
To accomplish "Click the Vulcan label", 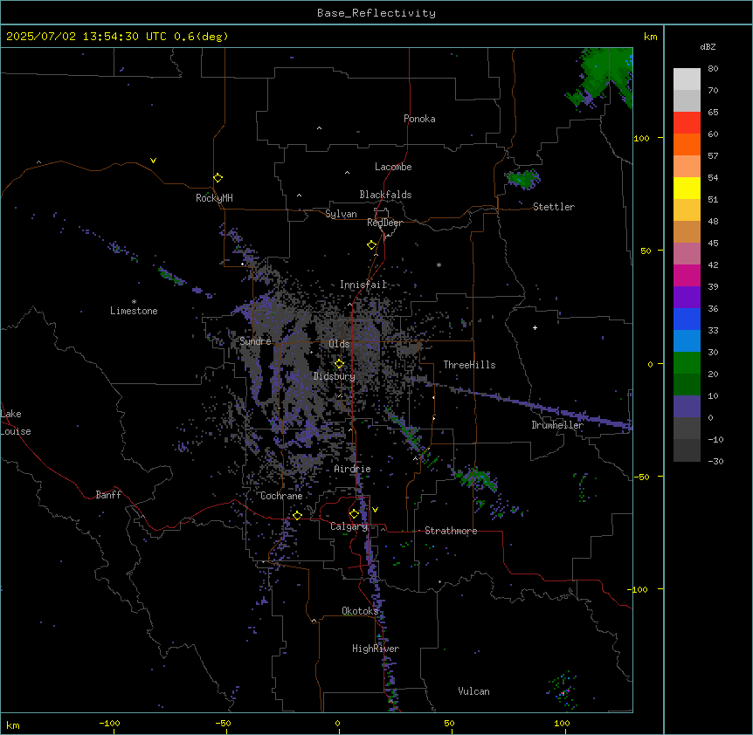I will (473, 691).
